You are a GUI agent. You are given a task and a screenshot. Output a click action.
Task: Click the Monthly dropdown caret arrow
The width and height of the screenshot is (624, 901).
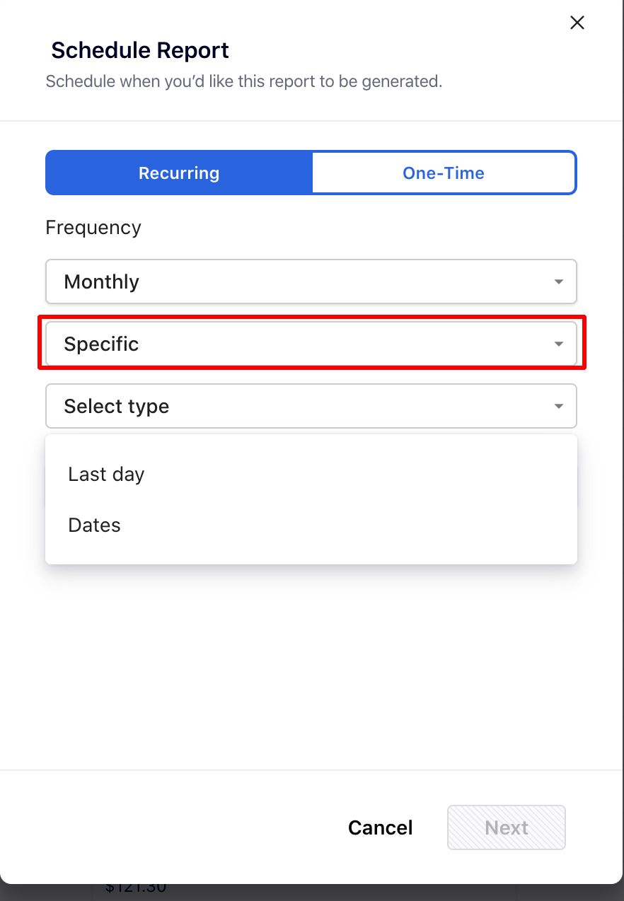coord(559,282)
